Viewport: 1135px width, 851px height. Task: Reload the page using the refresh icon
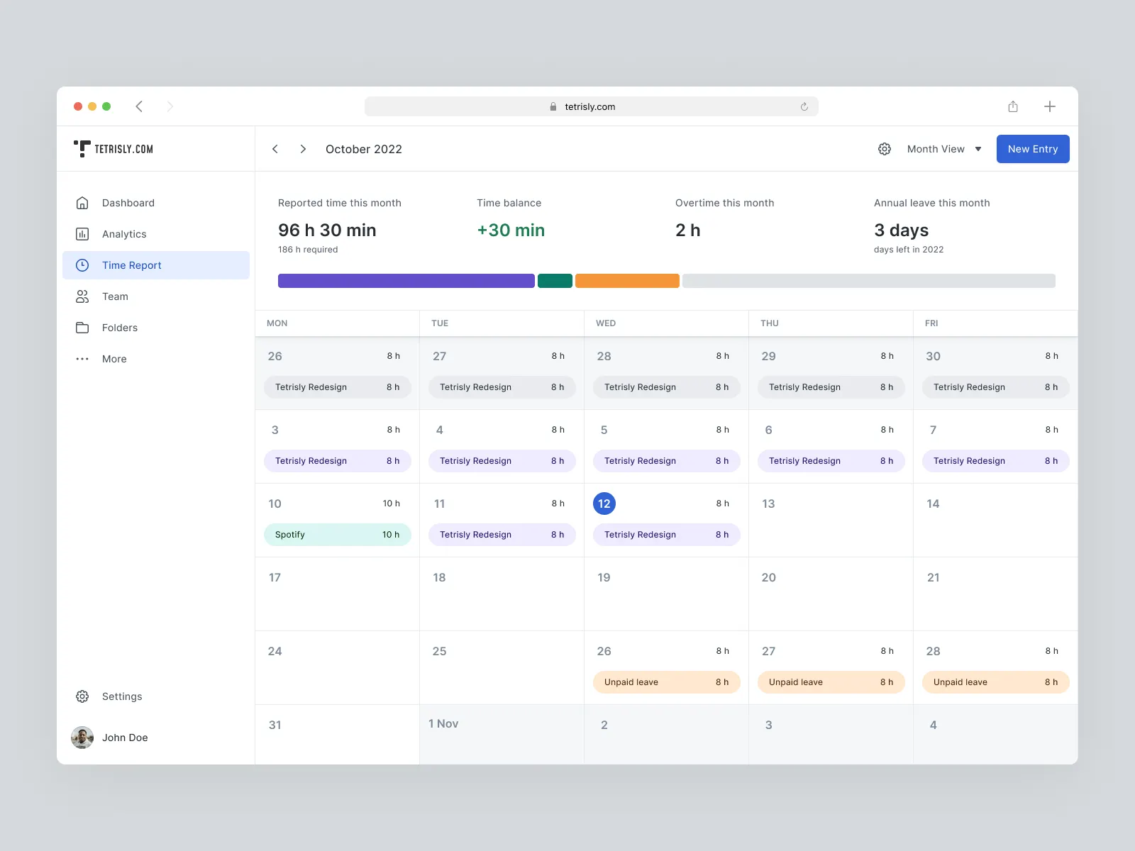804,107
